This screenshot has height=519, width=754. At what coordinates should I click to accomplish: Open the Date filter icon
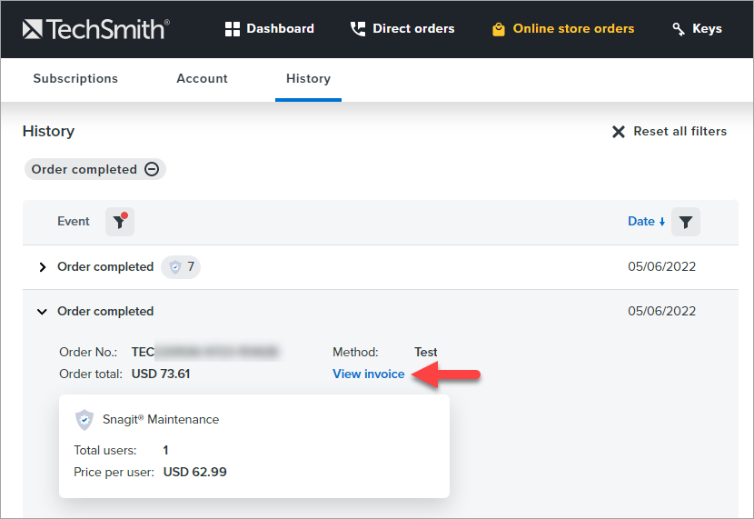tap(686, 222)
